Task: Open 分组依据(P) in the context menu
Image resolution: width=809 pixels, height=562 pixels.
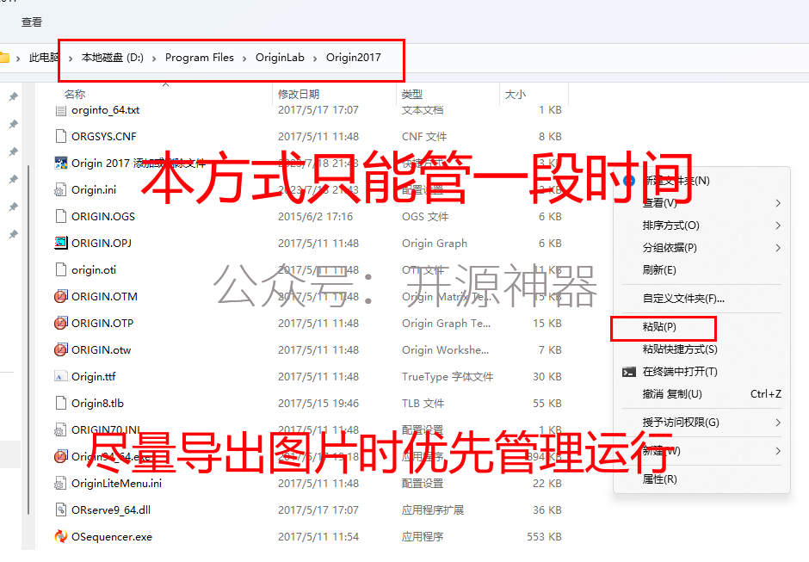Action: (670, 248)
